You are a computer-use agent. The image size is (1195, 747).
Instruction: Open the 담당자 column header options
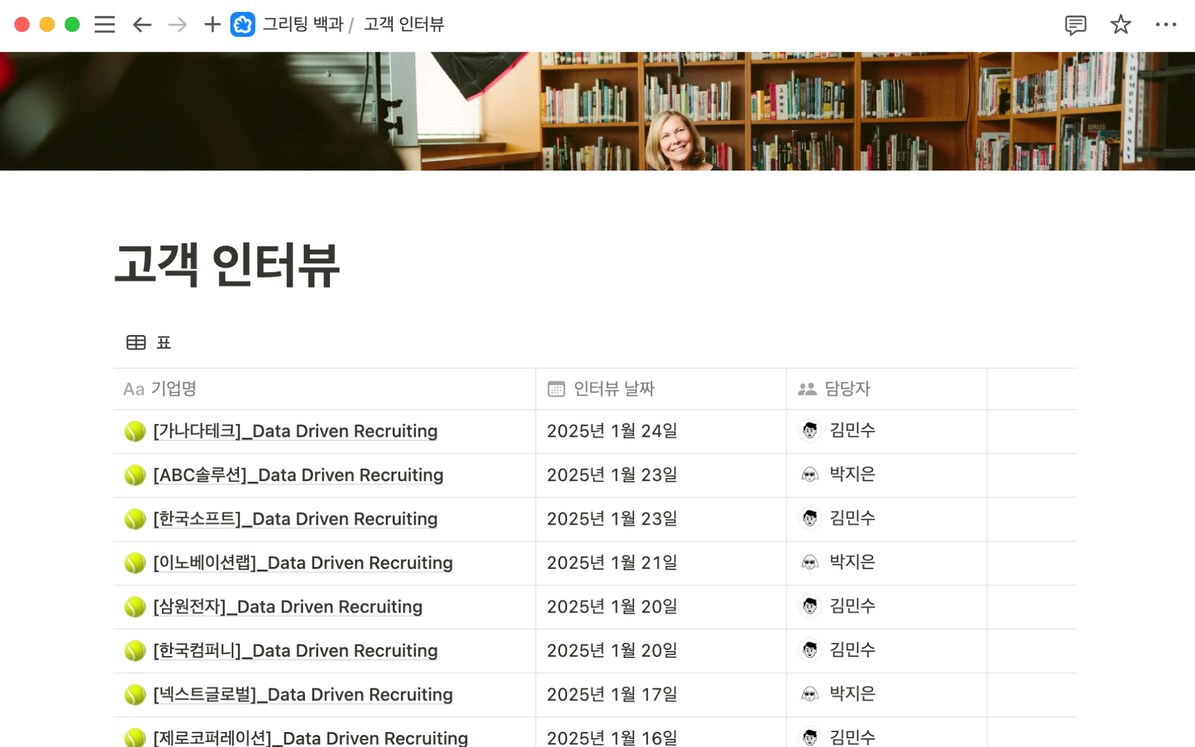coord(847,389)
